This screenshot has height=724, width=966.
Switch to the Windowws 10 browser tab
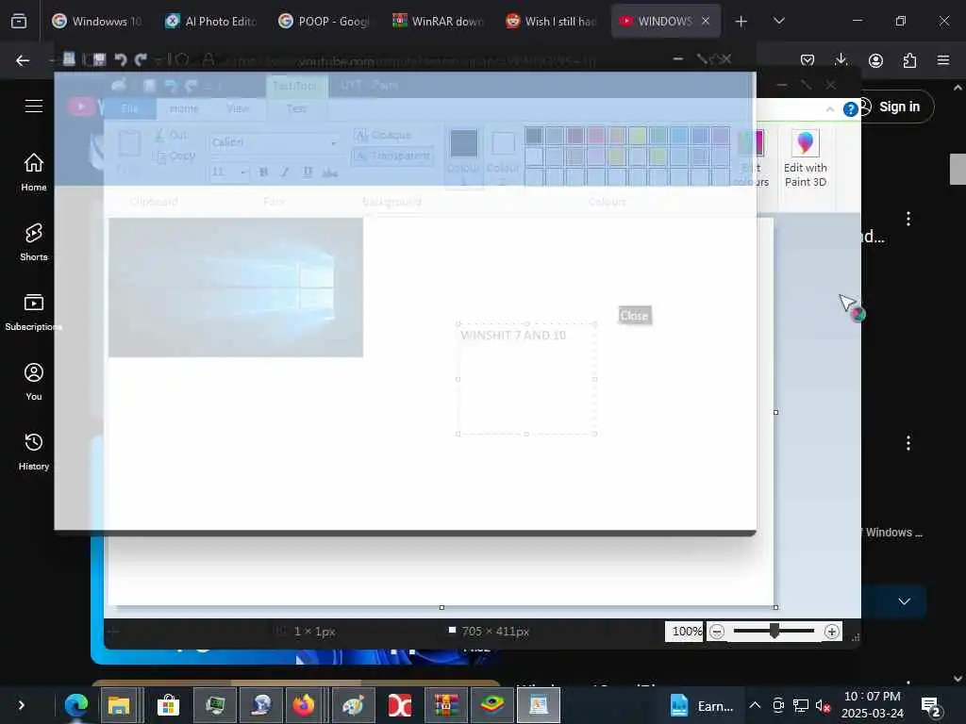(97, 21)
